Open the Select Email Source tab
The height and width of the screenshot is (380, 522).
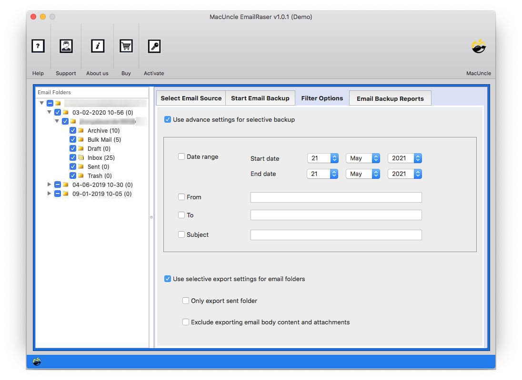click(191, 98)
